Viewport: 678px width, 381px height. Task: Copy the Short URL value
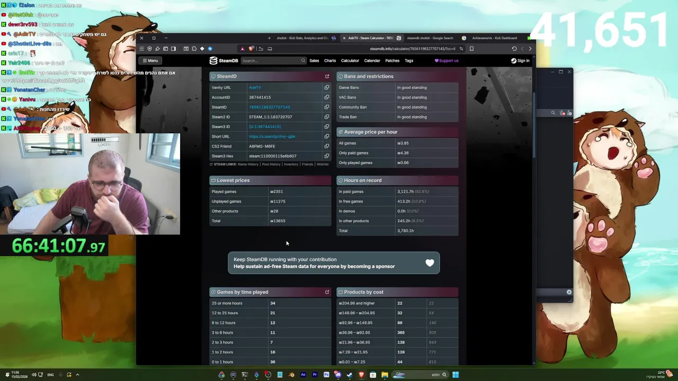(x=327, y=137)
